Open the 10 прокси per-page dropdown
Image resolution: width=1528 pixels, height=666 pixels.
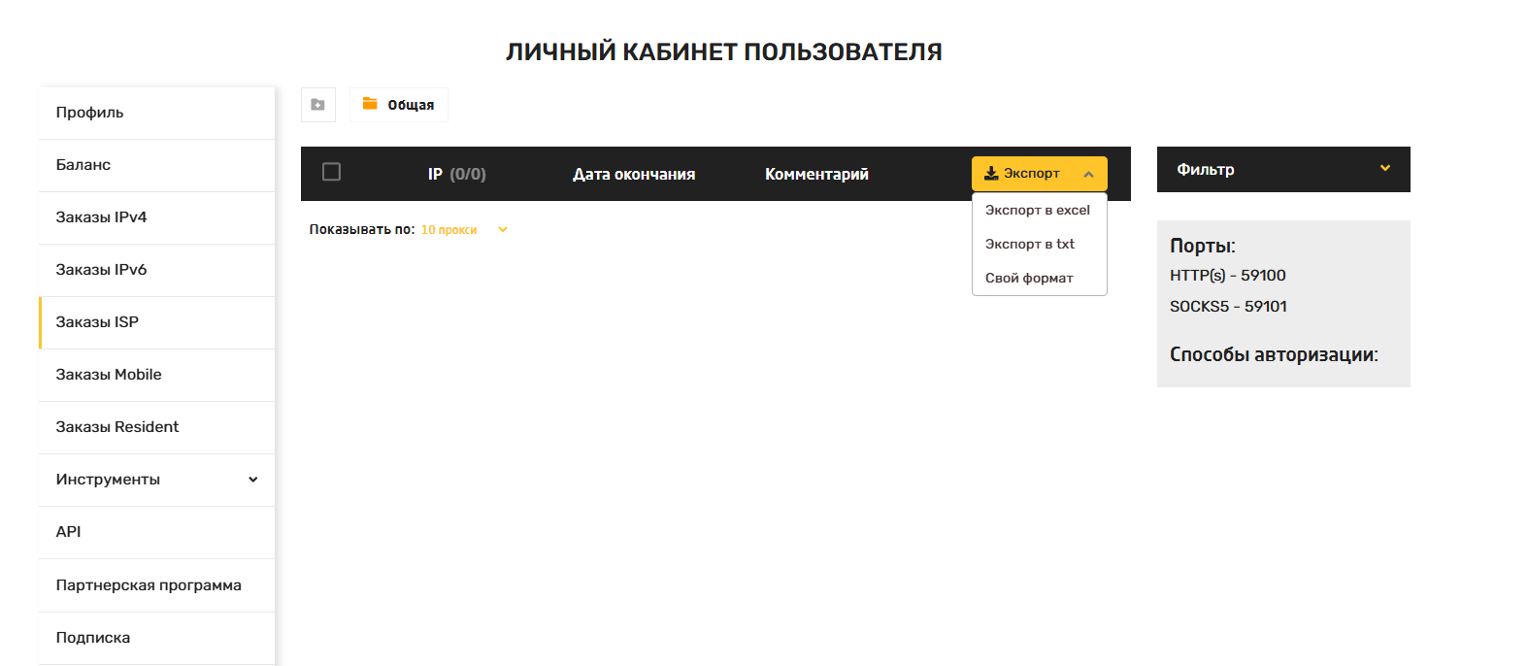[463, 230]
